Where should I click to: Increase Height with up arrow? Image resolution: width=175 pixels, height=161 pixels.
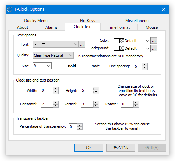[96, 89]
